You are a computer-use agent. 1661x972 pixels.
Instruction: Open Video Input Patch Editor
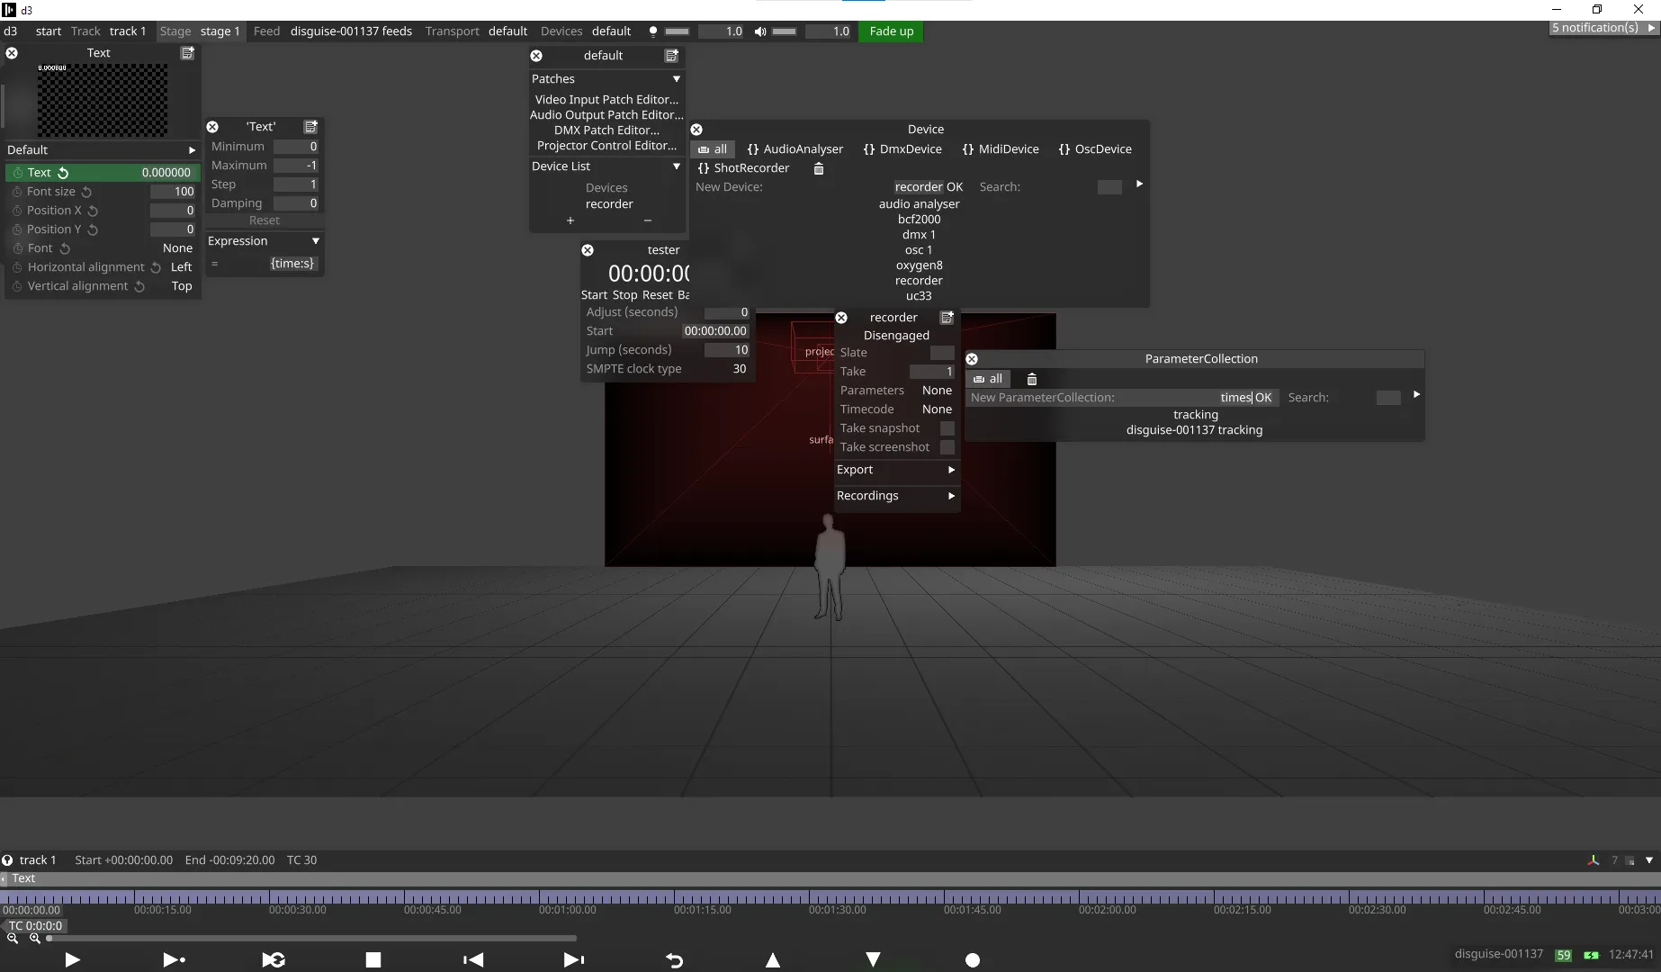(606, 100)
